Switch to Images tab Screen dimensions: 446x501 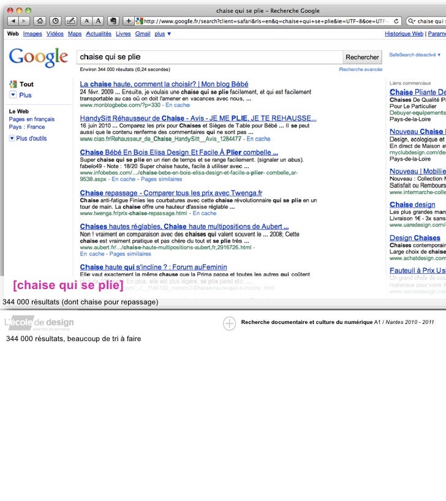tap(32, 34)
